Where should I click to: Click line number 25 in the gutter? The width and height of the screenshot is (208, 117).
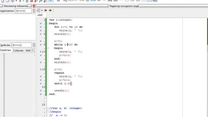coord(44,105)
